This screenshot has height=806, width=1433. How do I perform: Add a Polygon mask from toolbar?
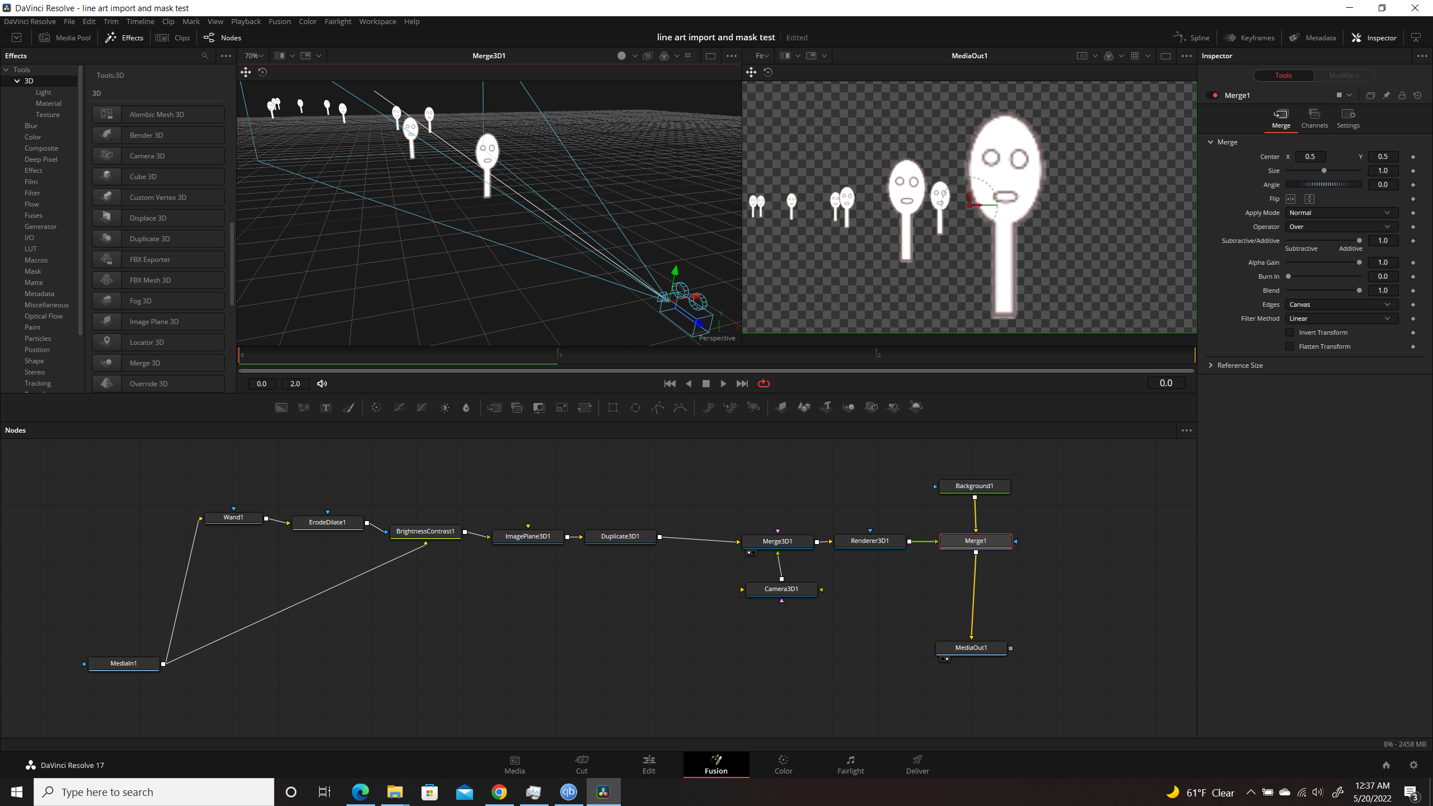coord(658,407)
